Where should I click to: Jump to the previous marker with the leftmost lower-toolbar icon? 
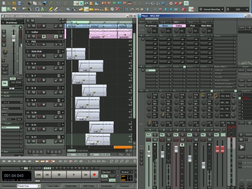(4, 161)
